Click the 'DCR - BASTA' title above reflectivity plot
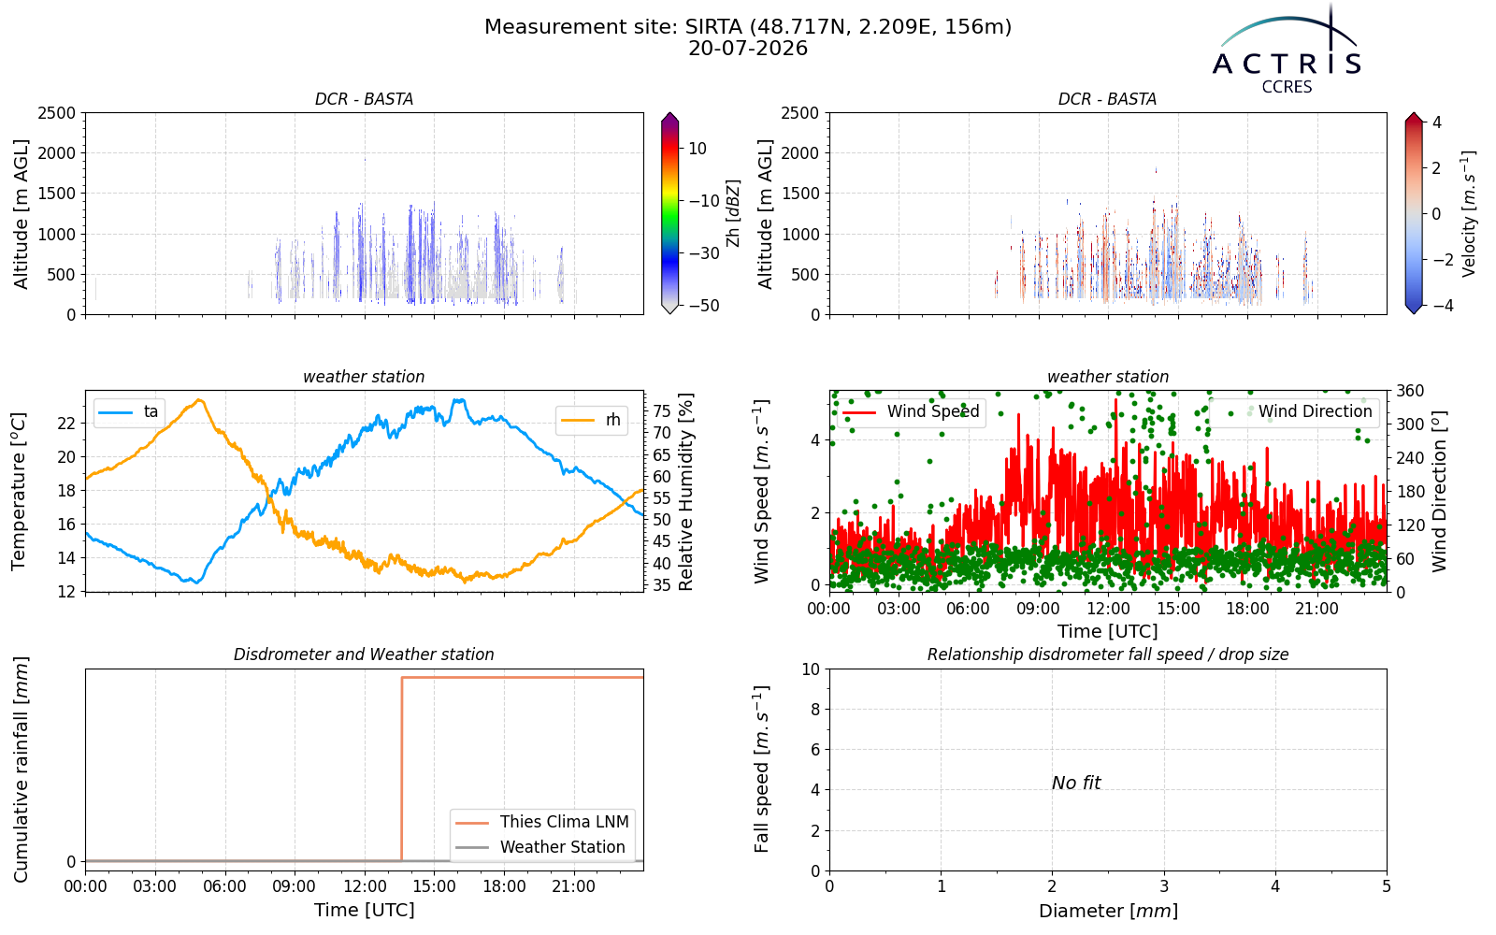This screenshot has width=1496, height=935. tap(364, 99)
